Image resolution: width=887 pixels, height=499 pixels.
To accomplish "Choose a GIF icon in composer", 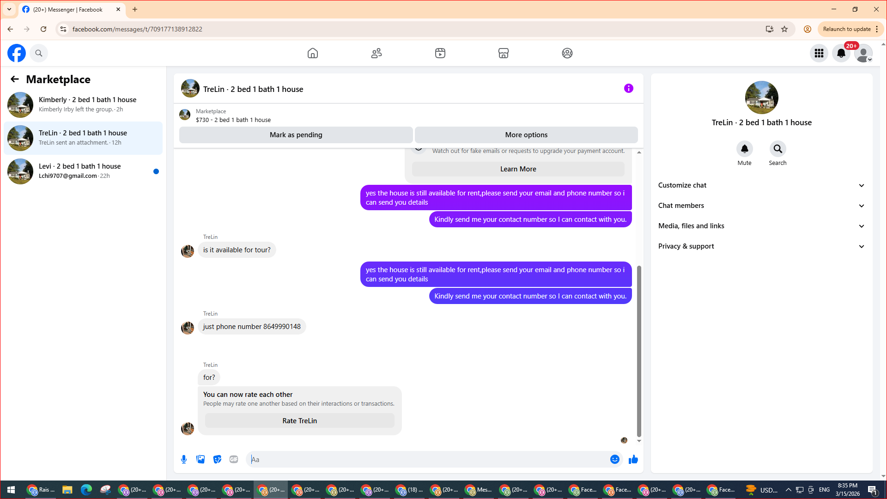I will [x=234, y=459].
